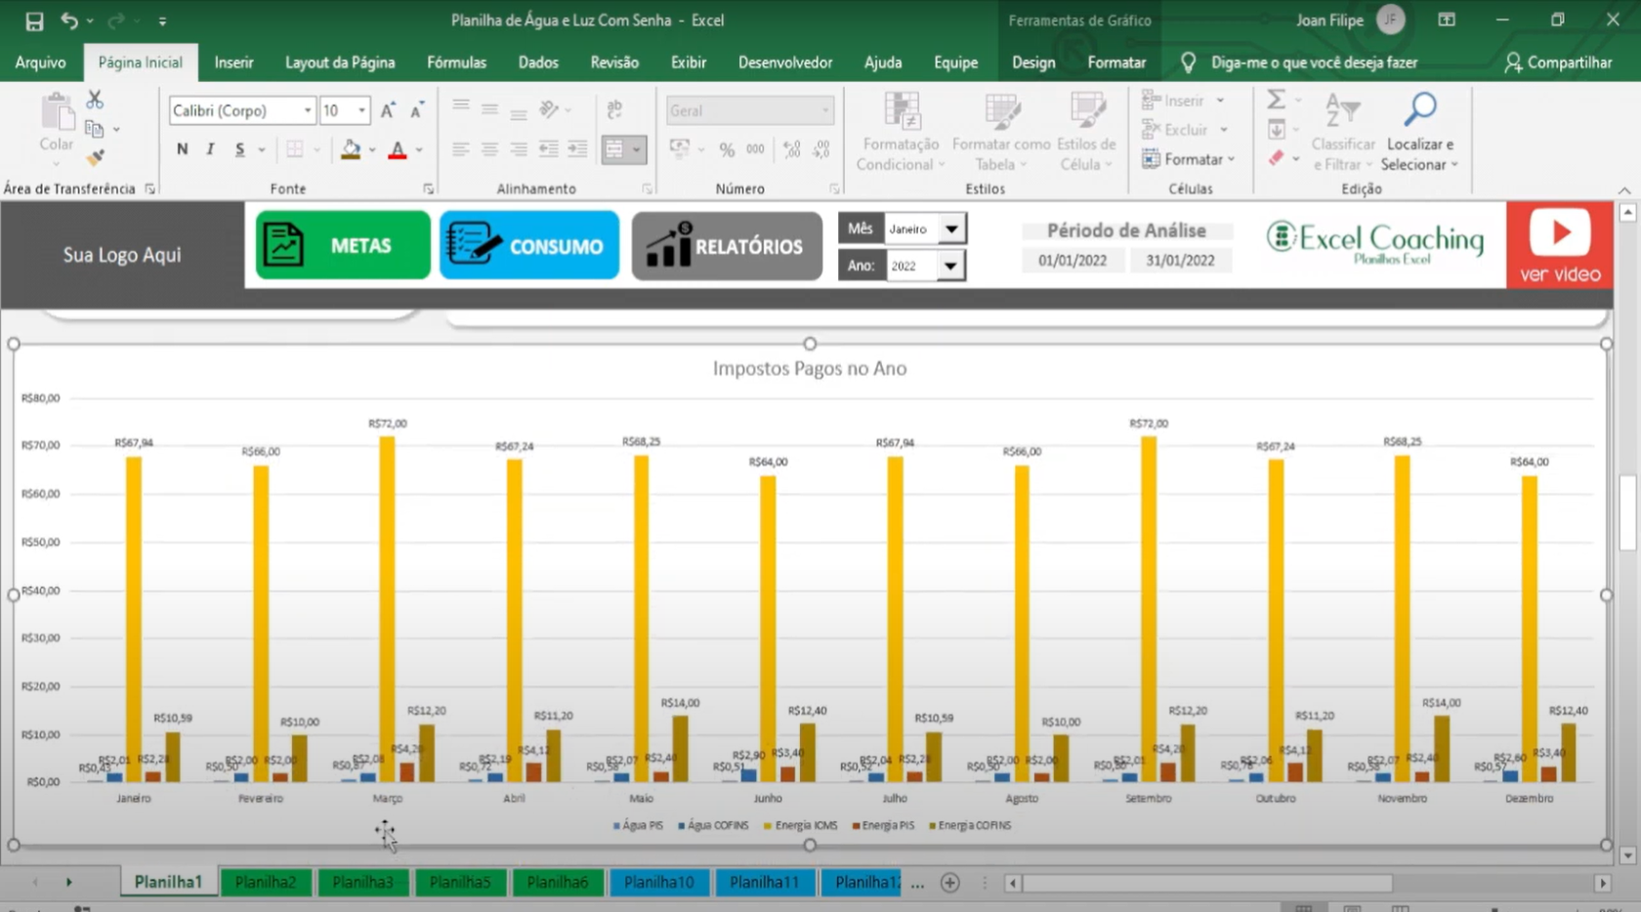Click the ribbon display options icon
The height and width of the screenshot is (912, 1641).
point(1447,20)
